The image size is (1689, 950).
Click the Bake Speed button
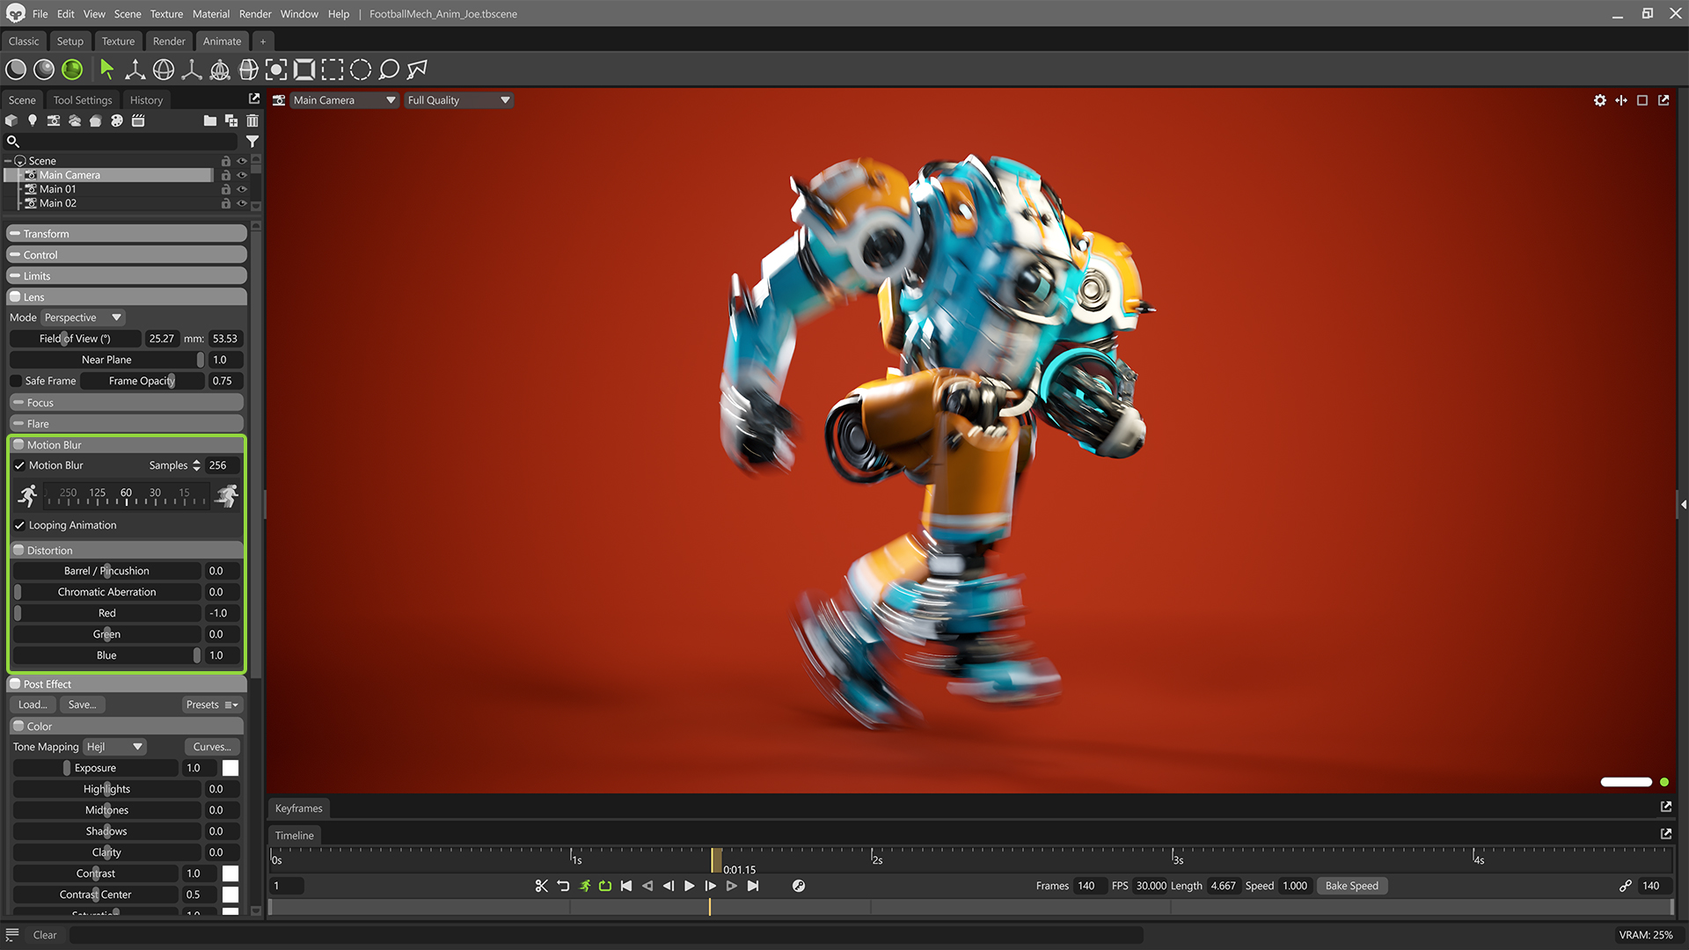coord(1351,886)
